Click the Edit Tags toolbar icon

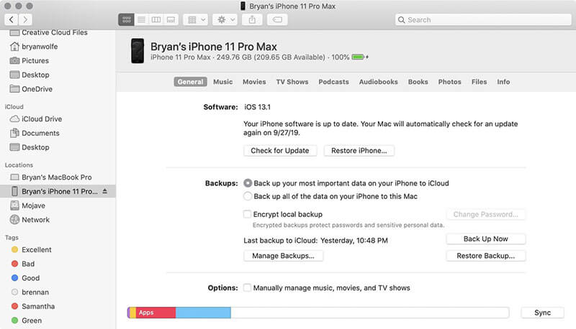click(277, 20)
